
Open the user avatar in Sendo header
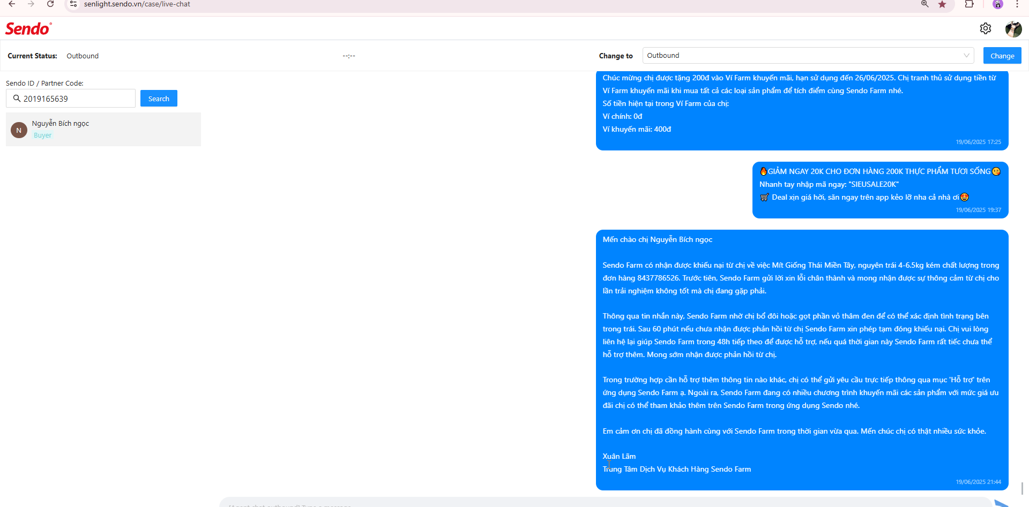pos(1013,29)
